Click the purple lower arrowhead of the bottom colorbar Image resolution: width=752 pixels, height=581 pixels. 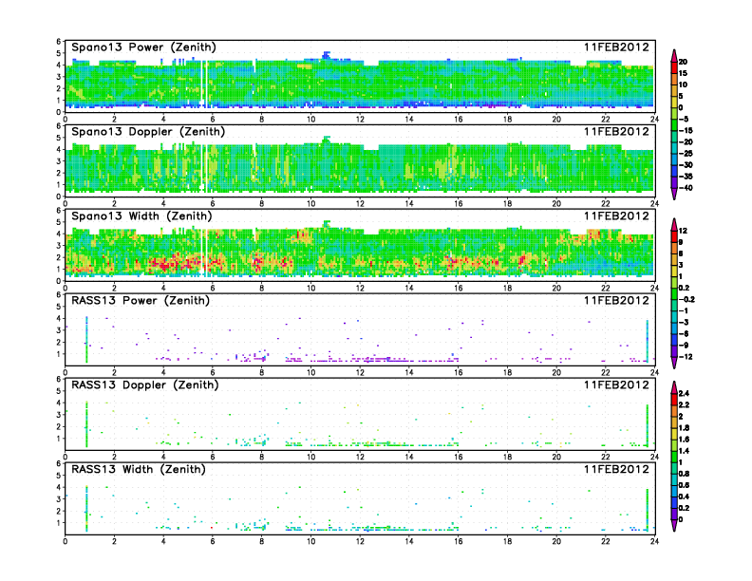point(674,525)
